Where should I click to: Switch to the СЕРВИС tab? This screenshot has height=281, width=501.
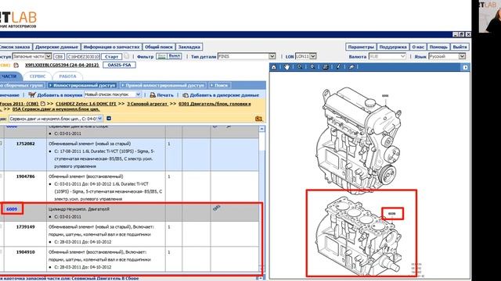coord(38,76)
